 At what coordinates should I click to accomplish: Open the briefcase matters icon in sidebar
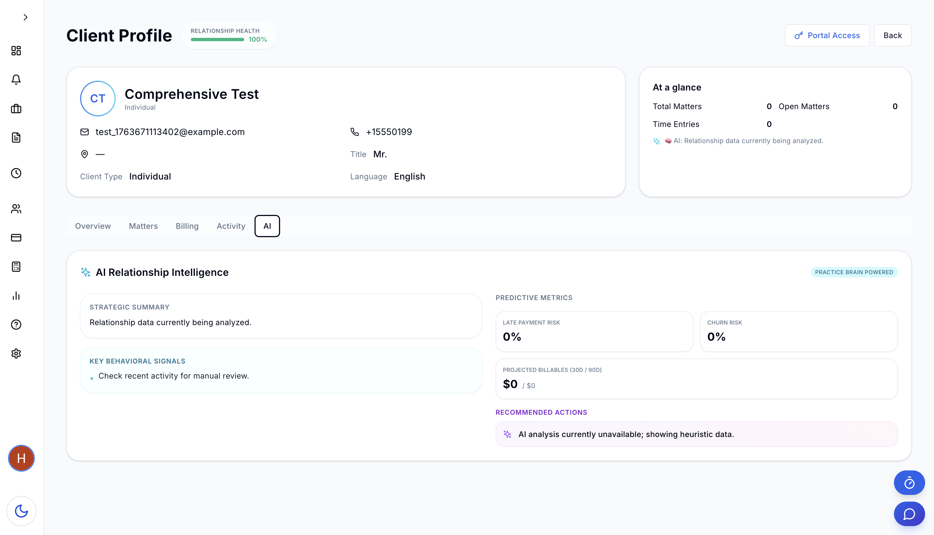16,109
